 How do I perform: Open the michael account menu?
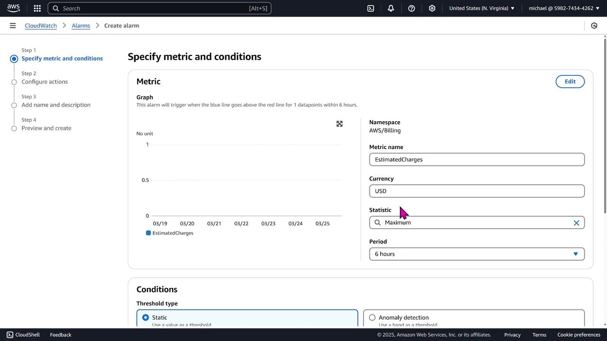pyautogui.click(x=564, y=8)
